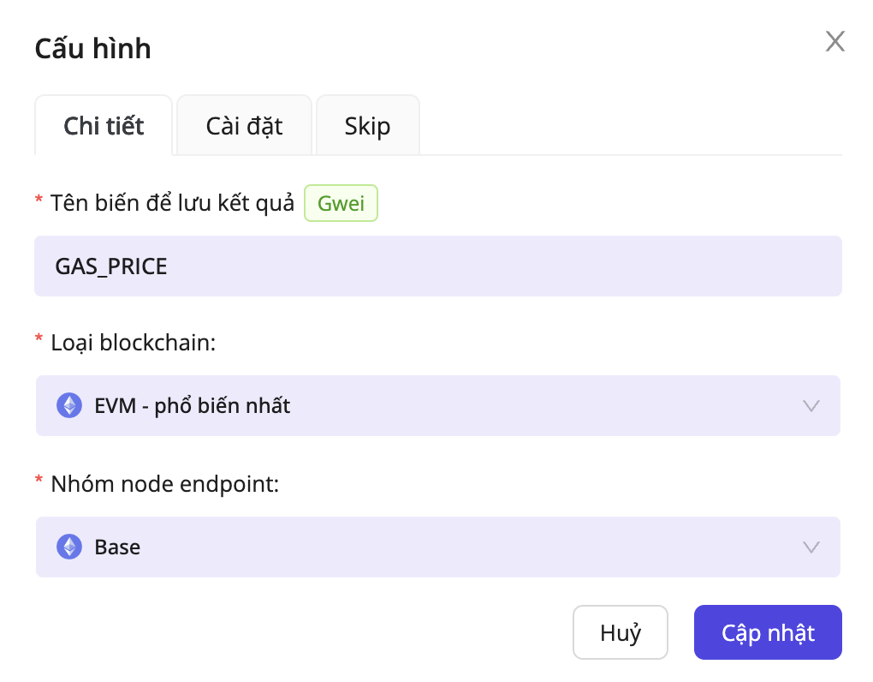Open the Cài đặt tab

tap(244, 126)
